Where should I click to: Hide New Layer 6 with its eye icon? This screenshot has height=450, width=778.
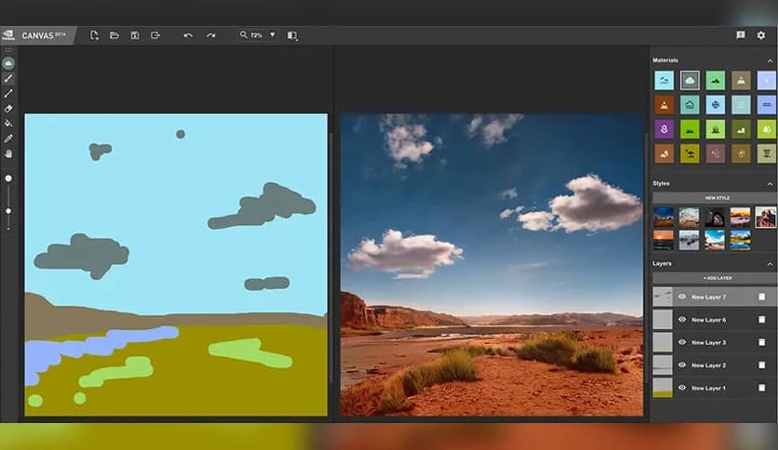click(x=682, y=320)
